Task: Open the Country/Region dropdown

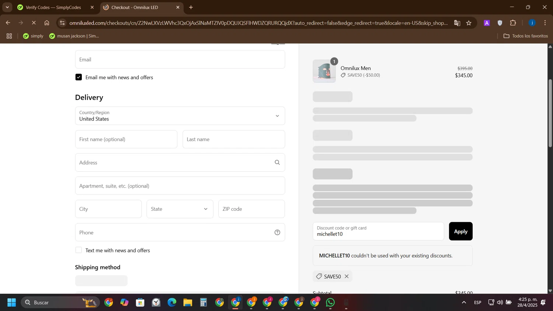Action: (x=180, y=116)
